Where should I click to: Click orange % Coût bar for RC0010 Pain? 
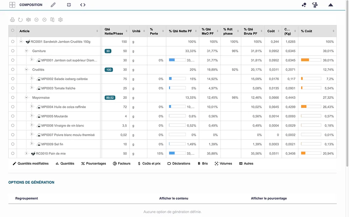pyautogui.click(x=311, y=153)
